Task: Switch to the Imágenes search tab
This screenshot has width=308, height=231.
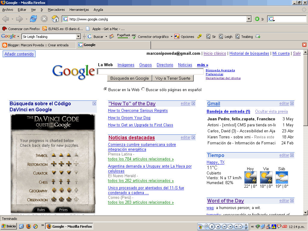Action: click(x=126, y=65)
